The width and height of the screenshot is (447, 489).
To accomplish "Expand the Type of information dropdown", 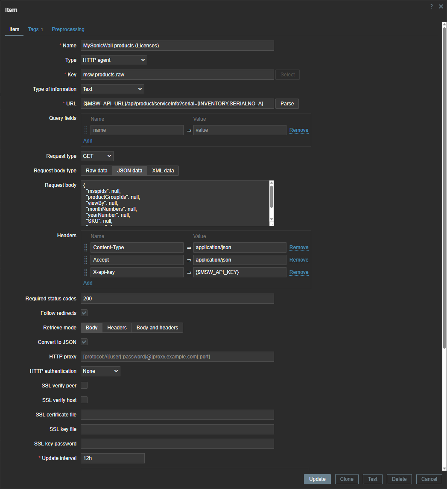I will [x=112, y=89].
